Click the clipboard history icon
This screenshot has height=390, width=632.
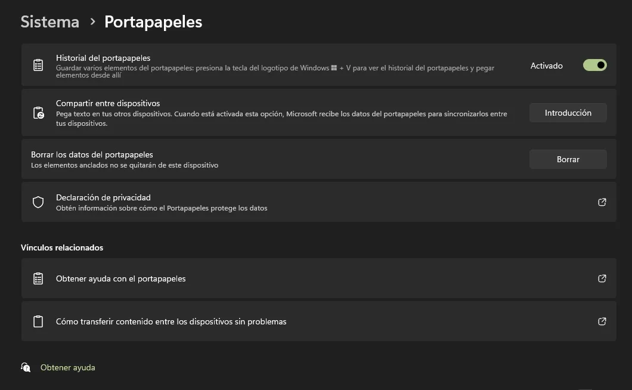(x=38, y=65)
